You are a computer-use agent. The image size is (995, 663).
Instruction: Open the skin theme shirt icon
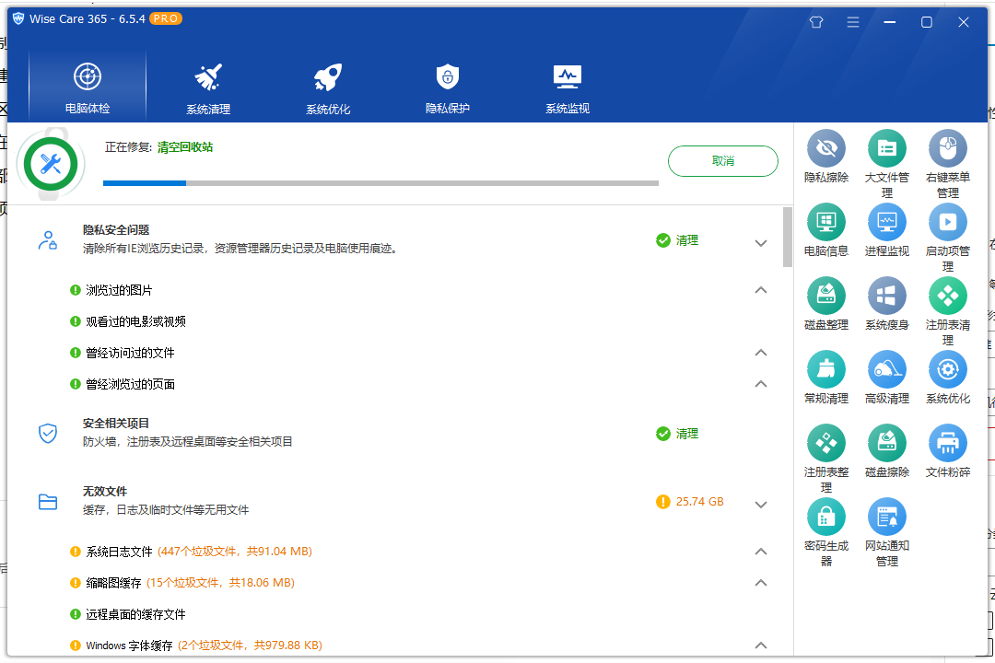[816, 22]
